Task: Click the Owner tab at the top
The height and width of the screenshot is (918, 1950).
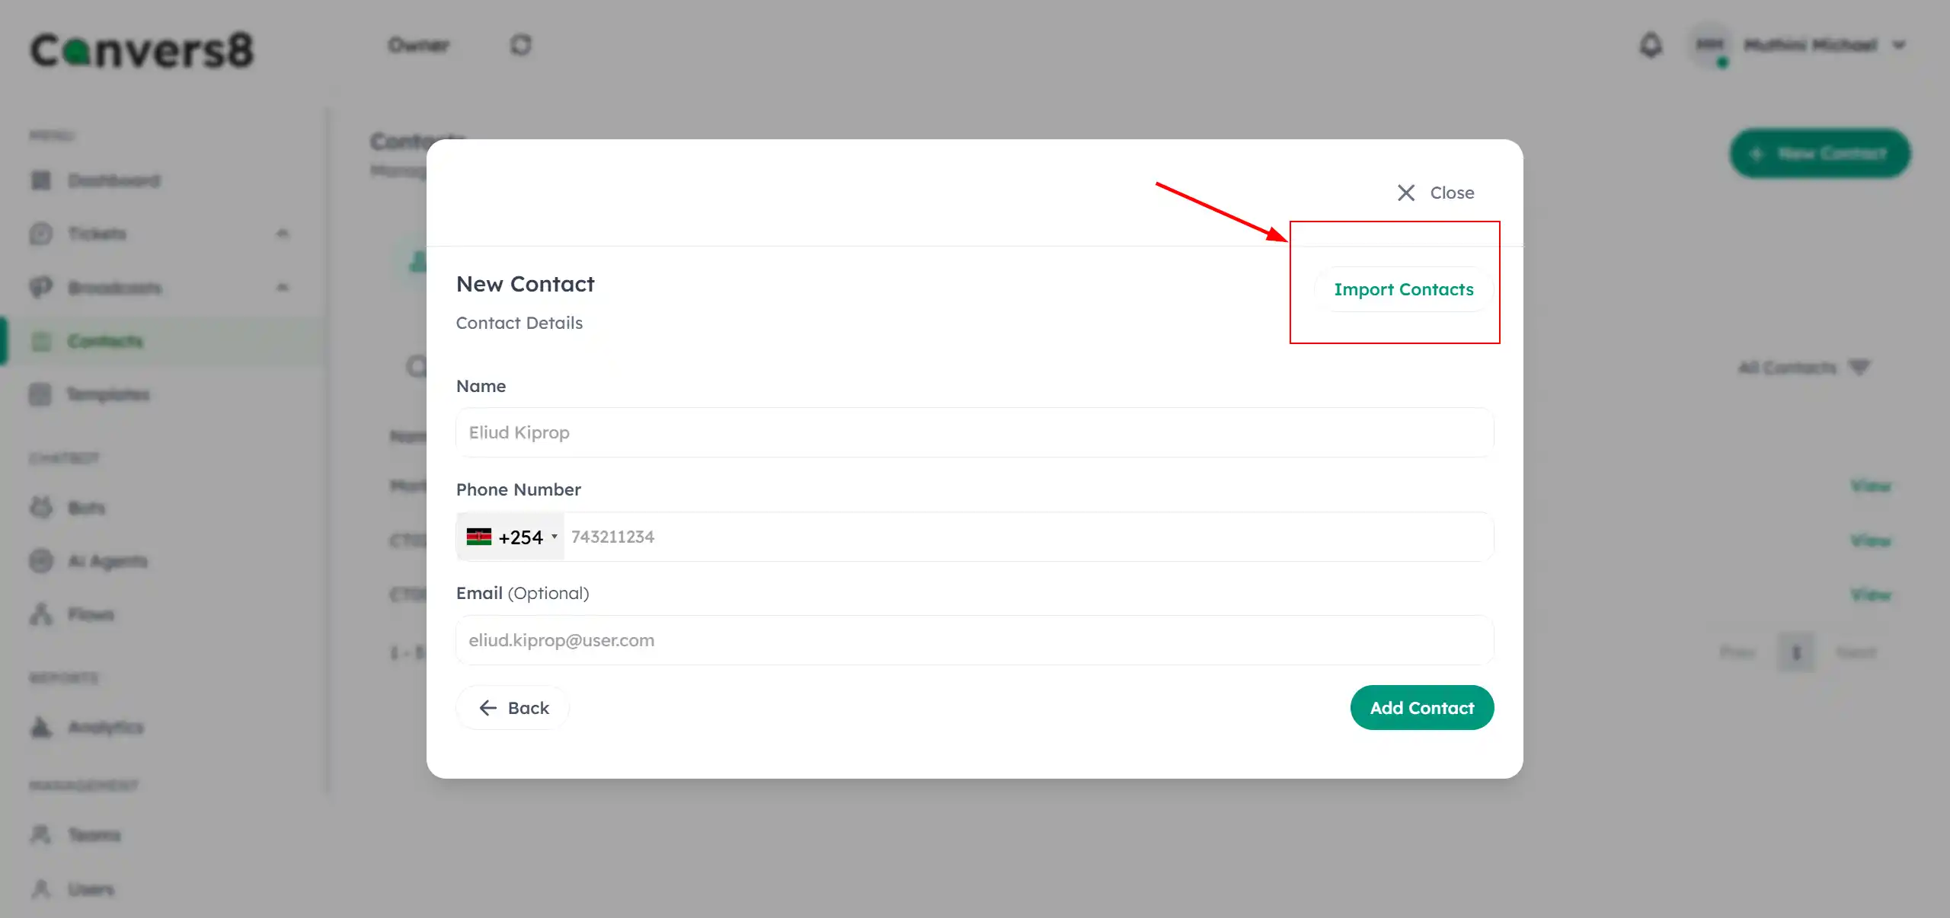Action: (418, 45)
